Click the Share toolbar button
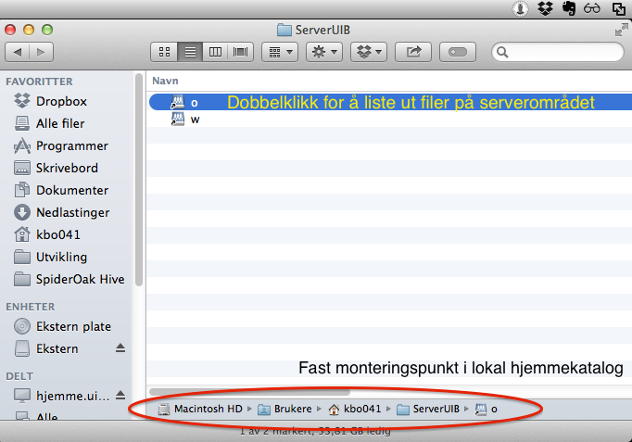Screen dimensions: 632x442 click(x=413, y=52)
